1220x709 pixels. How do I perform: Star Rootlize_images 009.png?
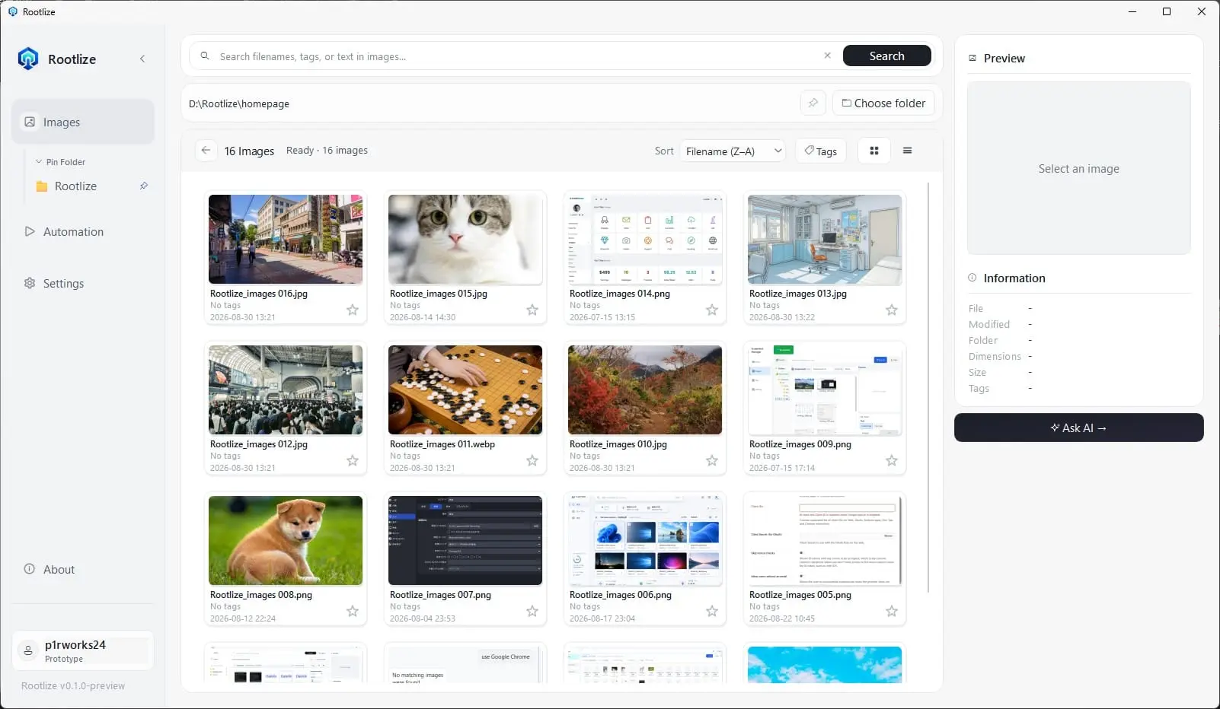(892, 460)
